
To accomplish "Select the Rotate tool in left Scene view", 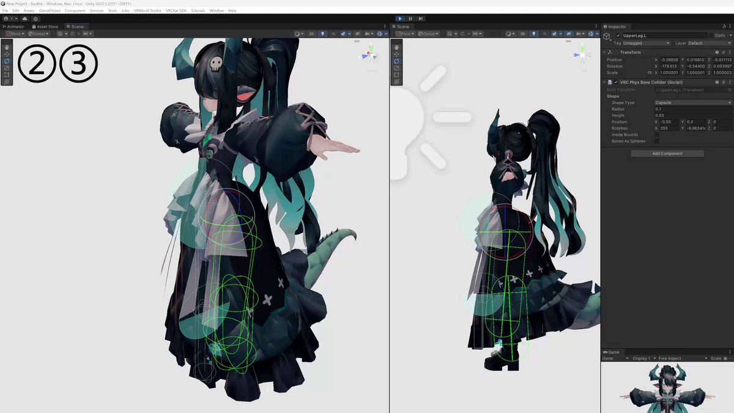I will click(x=7, y=61).
